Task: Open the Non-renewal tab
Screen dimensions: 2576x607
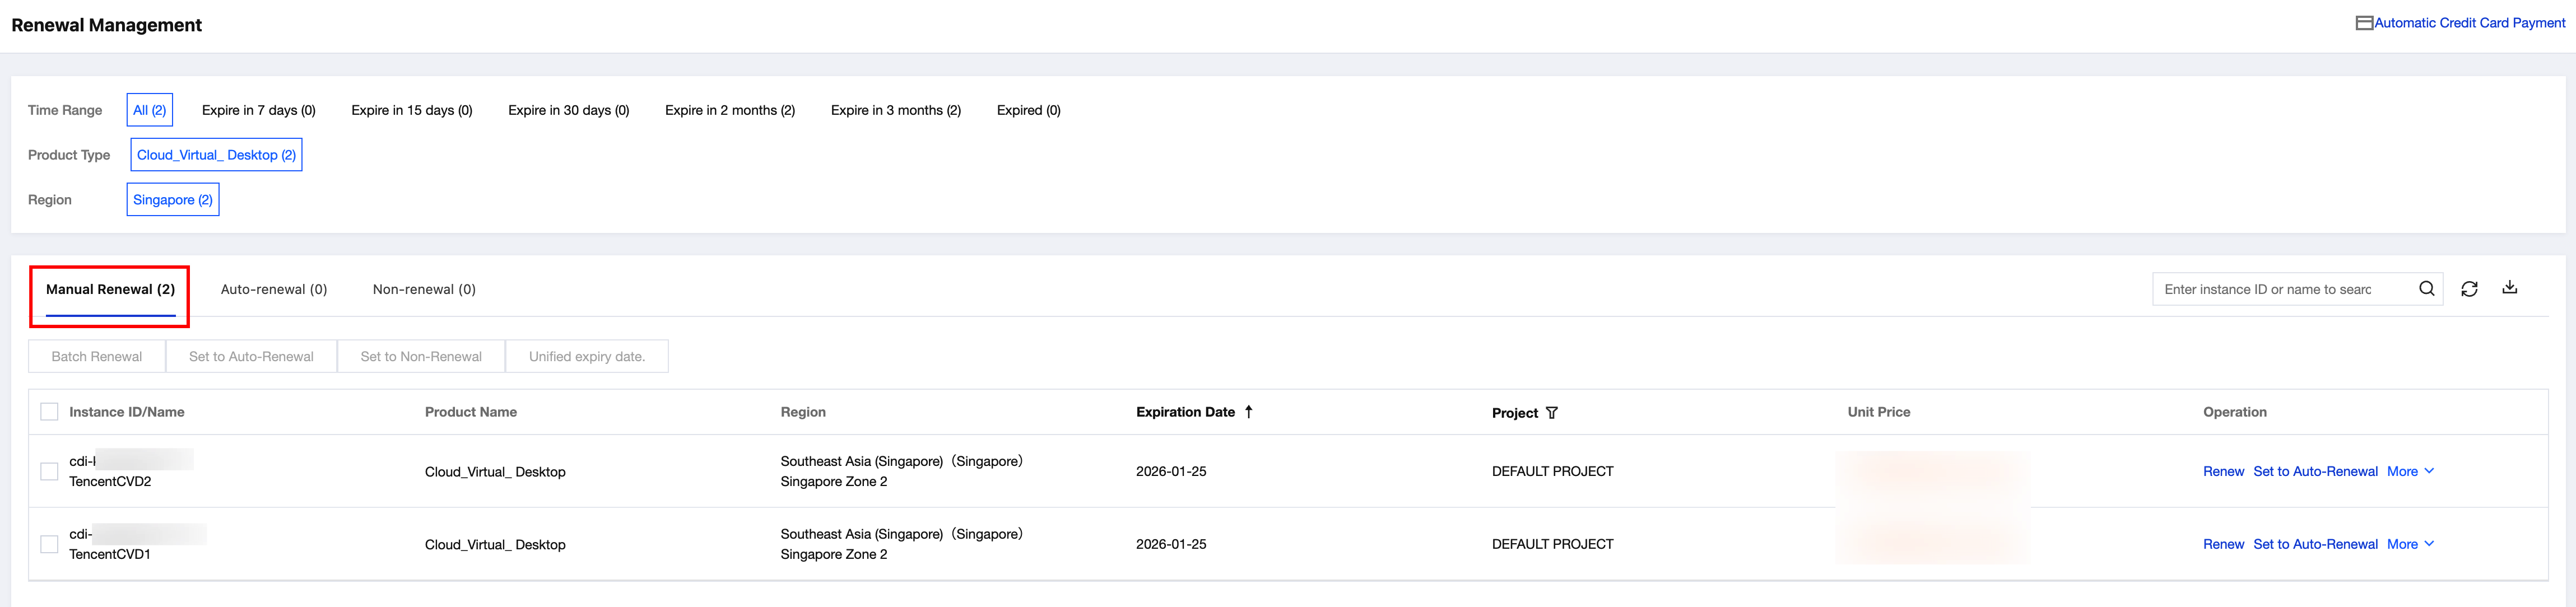Action: (424, 289)
